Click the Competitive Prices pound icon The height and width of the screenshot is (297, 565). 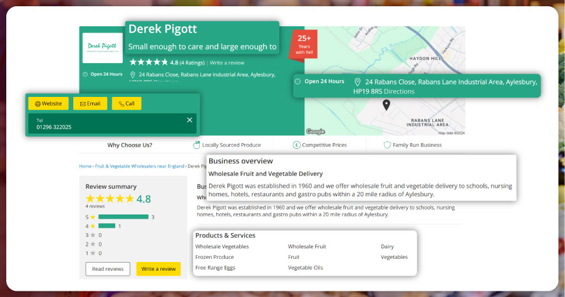(x=296, y=145)
